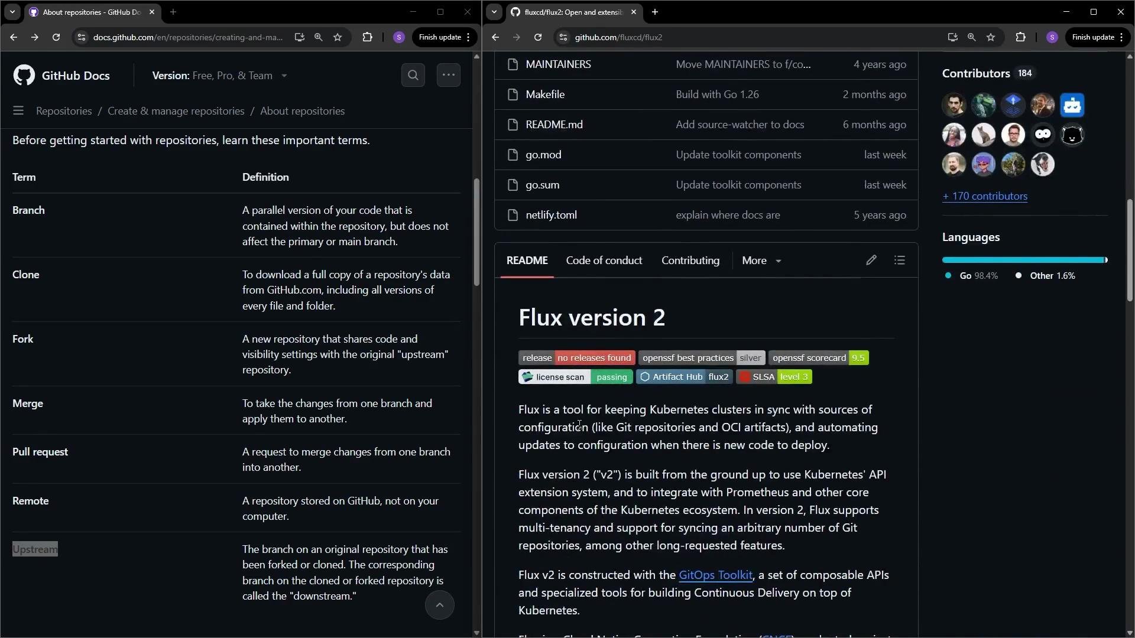1135x638 pixels.
Task: Click zoom icon in flux2 address bar
Action: pos(971,37)
